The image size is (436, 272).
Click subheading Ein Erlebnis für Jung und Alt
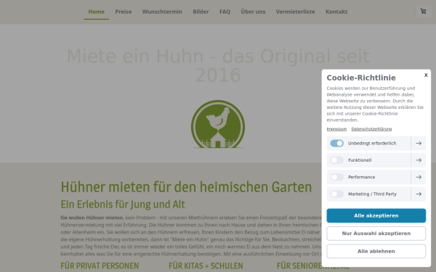coord(123,205)
